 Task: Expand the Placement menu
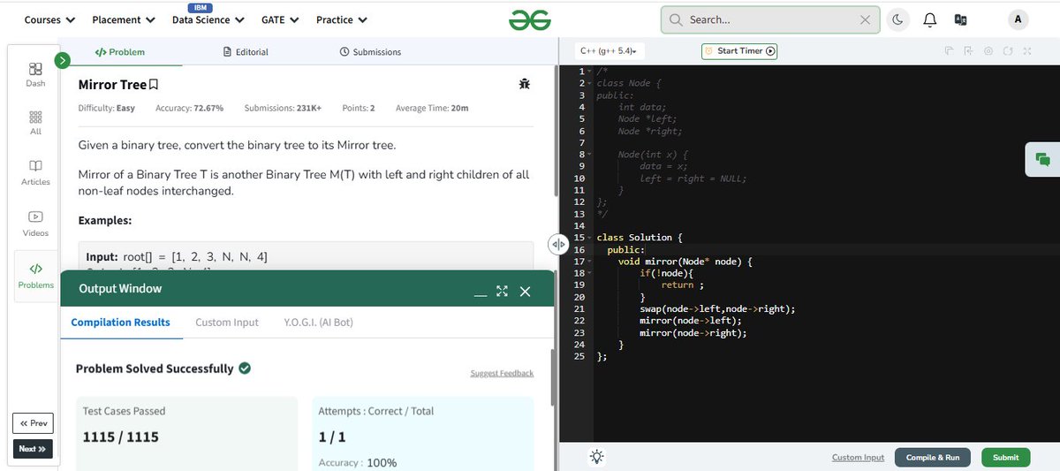click(x=123, y=19)
